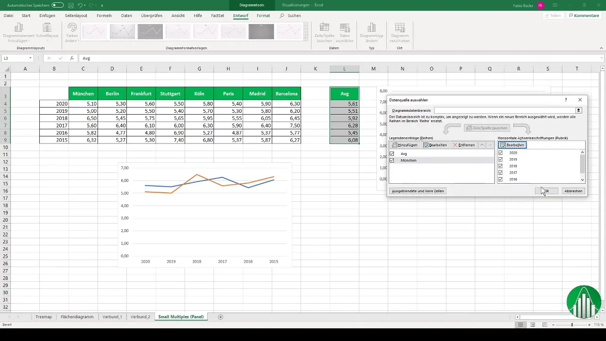Uncheck the 2020 category checkbox
The width and height of the screenshot is (606, 341).
coord(500,153)
